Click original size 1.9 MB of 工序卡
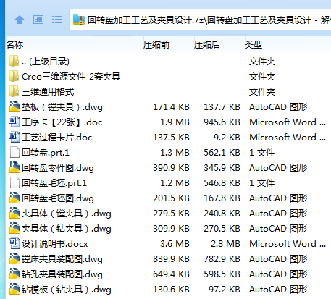Screen dimensions: 331x299 [175, 122]
